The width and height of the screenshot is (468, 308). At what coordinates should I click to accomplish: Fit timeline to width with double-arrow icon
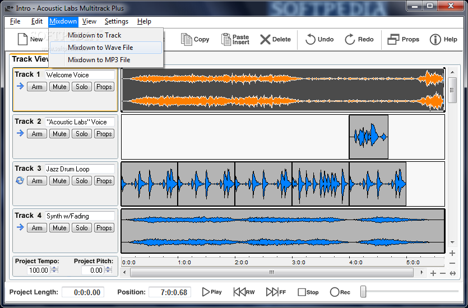point(453,273)
